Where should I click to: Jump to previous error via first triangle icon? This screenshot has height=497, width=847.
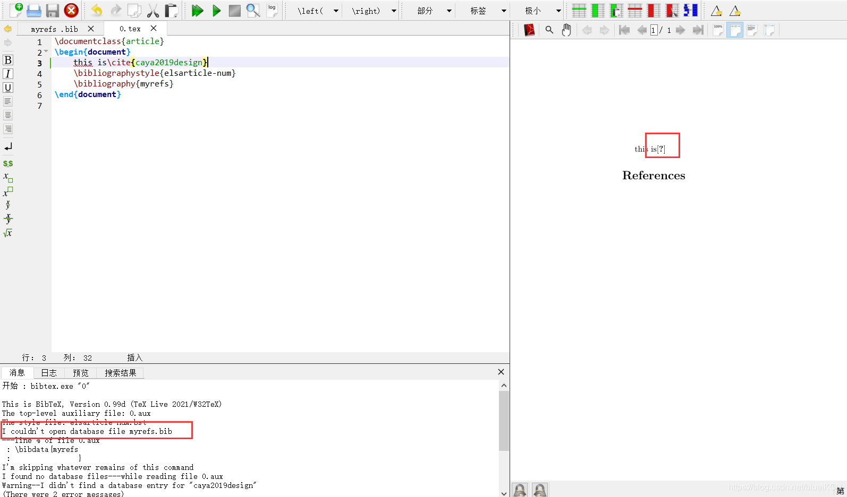[x=716, y=11]
